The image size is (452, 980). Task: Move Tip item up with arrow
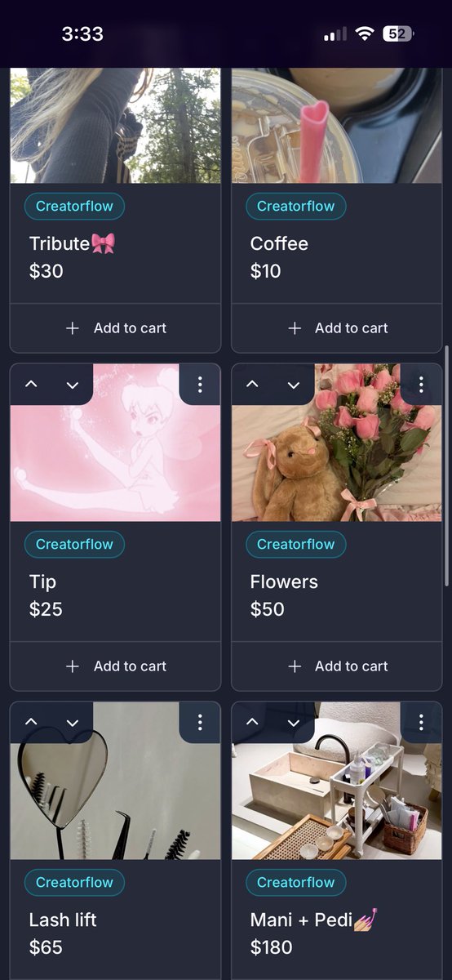coord(31,385)
